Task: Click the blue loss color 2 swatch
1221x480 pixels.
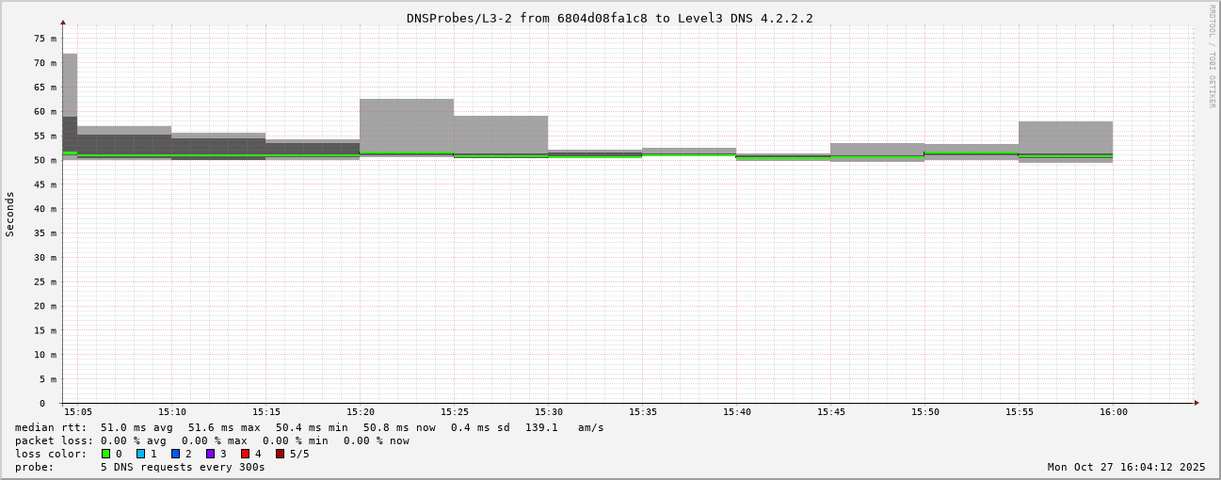Action: point(175,454)
